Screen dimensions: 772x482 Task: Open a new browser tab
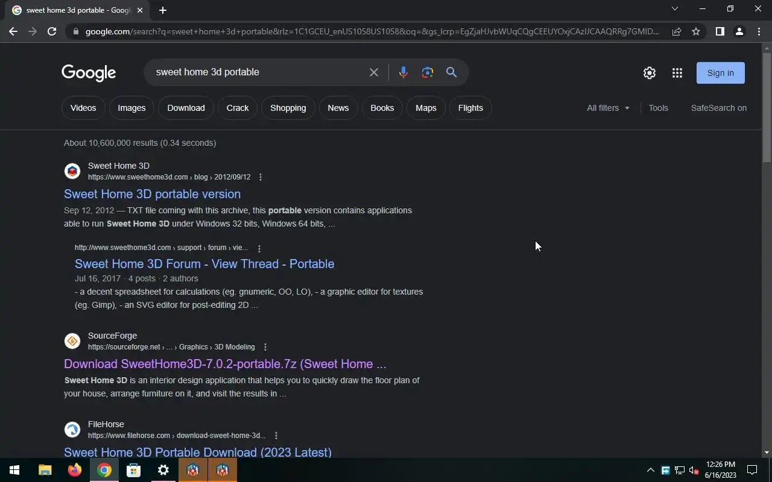(x=163, y=10)
